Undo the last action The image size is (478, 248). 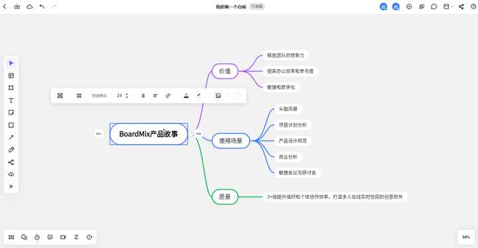[42, 7]
